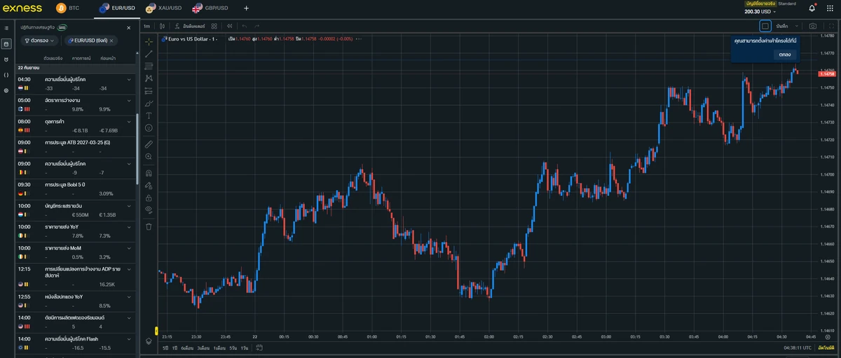Expand the 12:55 calendar event
The image size is (841, 358).
tap(129, 296)
